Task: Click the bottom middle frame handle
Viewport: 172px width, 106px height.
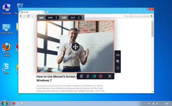Action: tap(76, 73)
